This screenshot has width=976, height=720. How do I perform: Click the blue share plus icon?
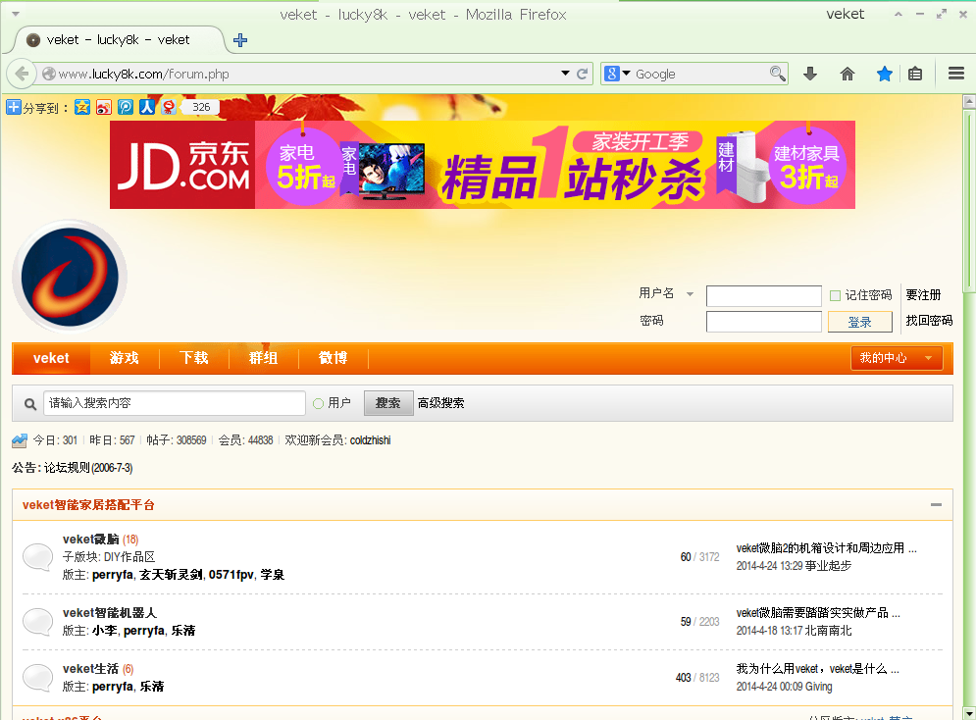point(13,107)
